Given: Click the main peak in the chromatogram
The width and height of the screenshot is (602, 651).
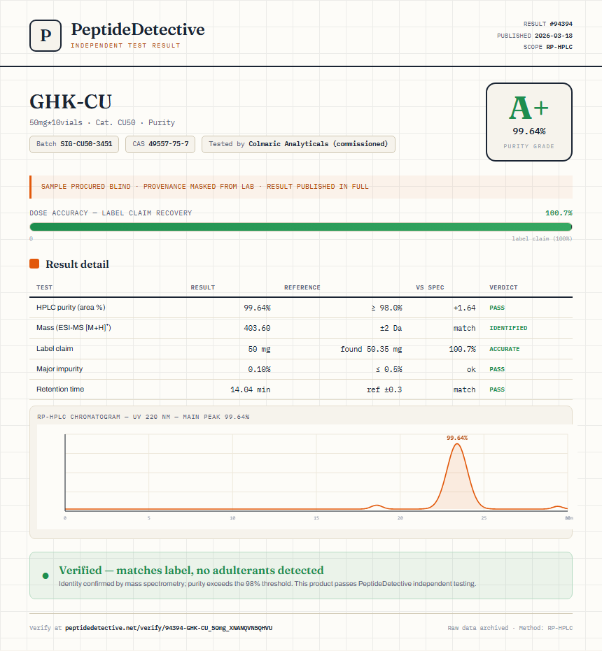Looking at the screenshot, I should (457, 476).
